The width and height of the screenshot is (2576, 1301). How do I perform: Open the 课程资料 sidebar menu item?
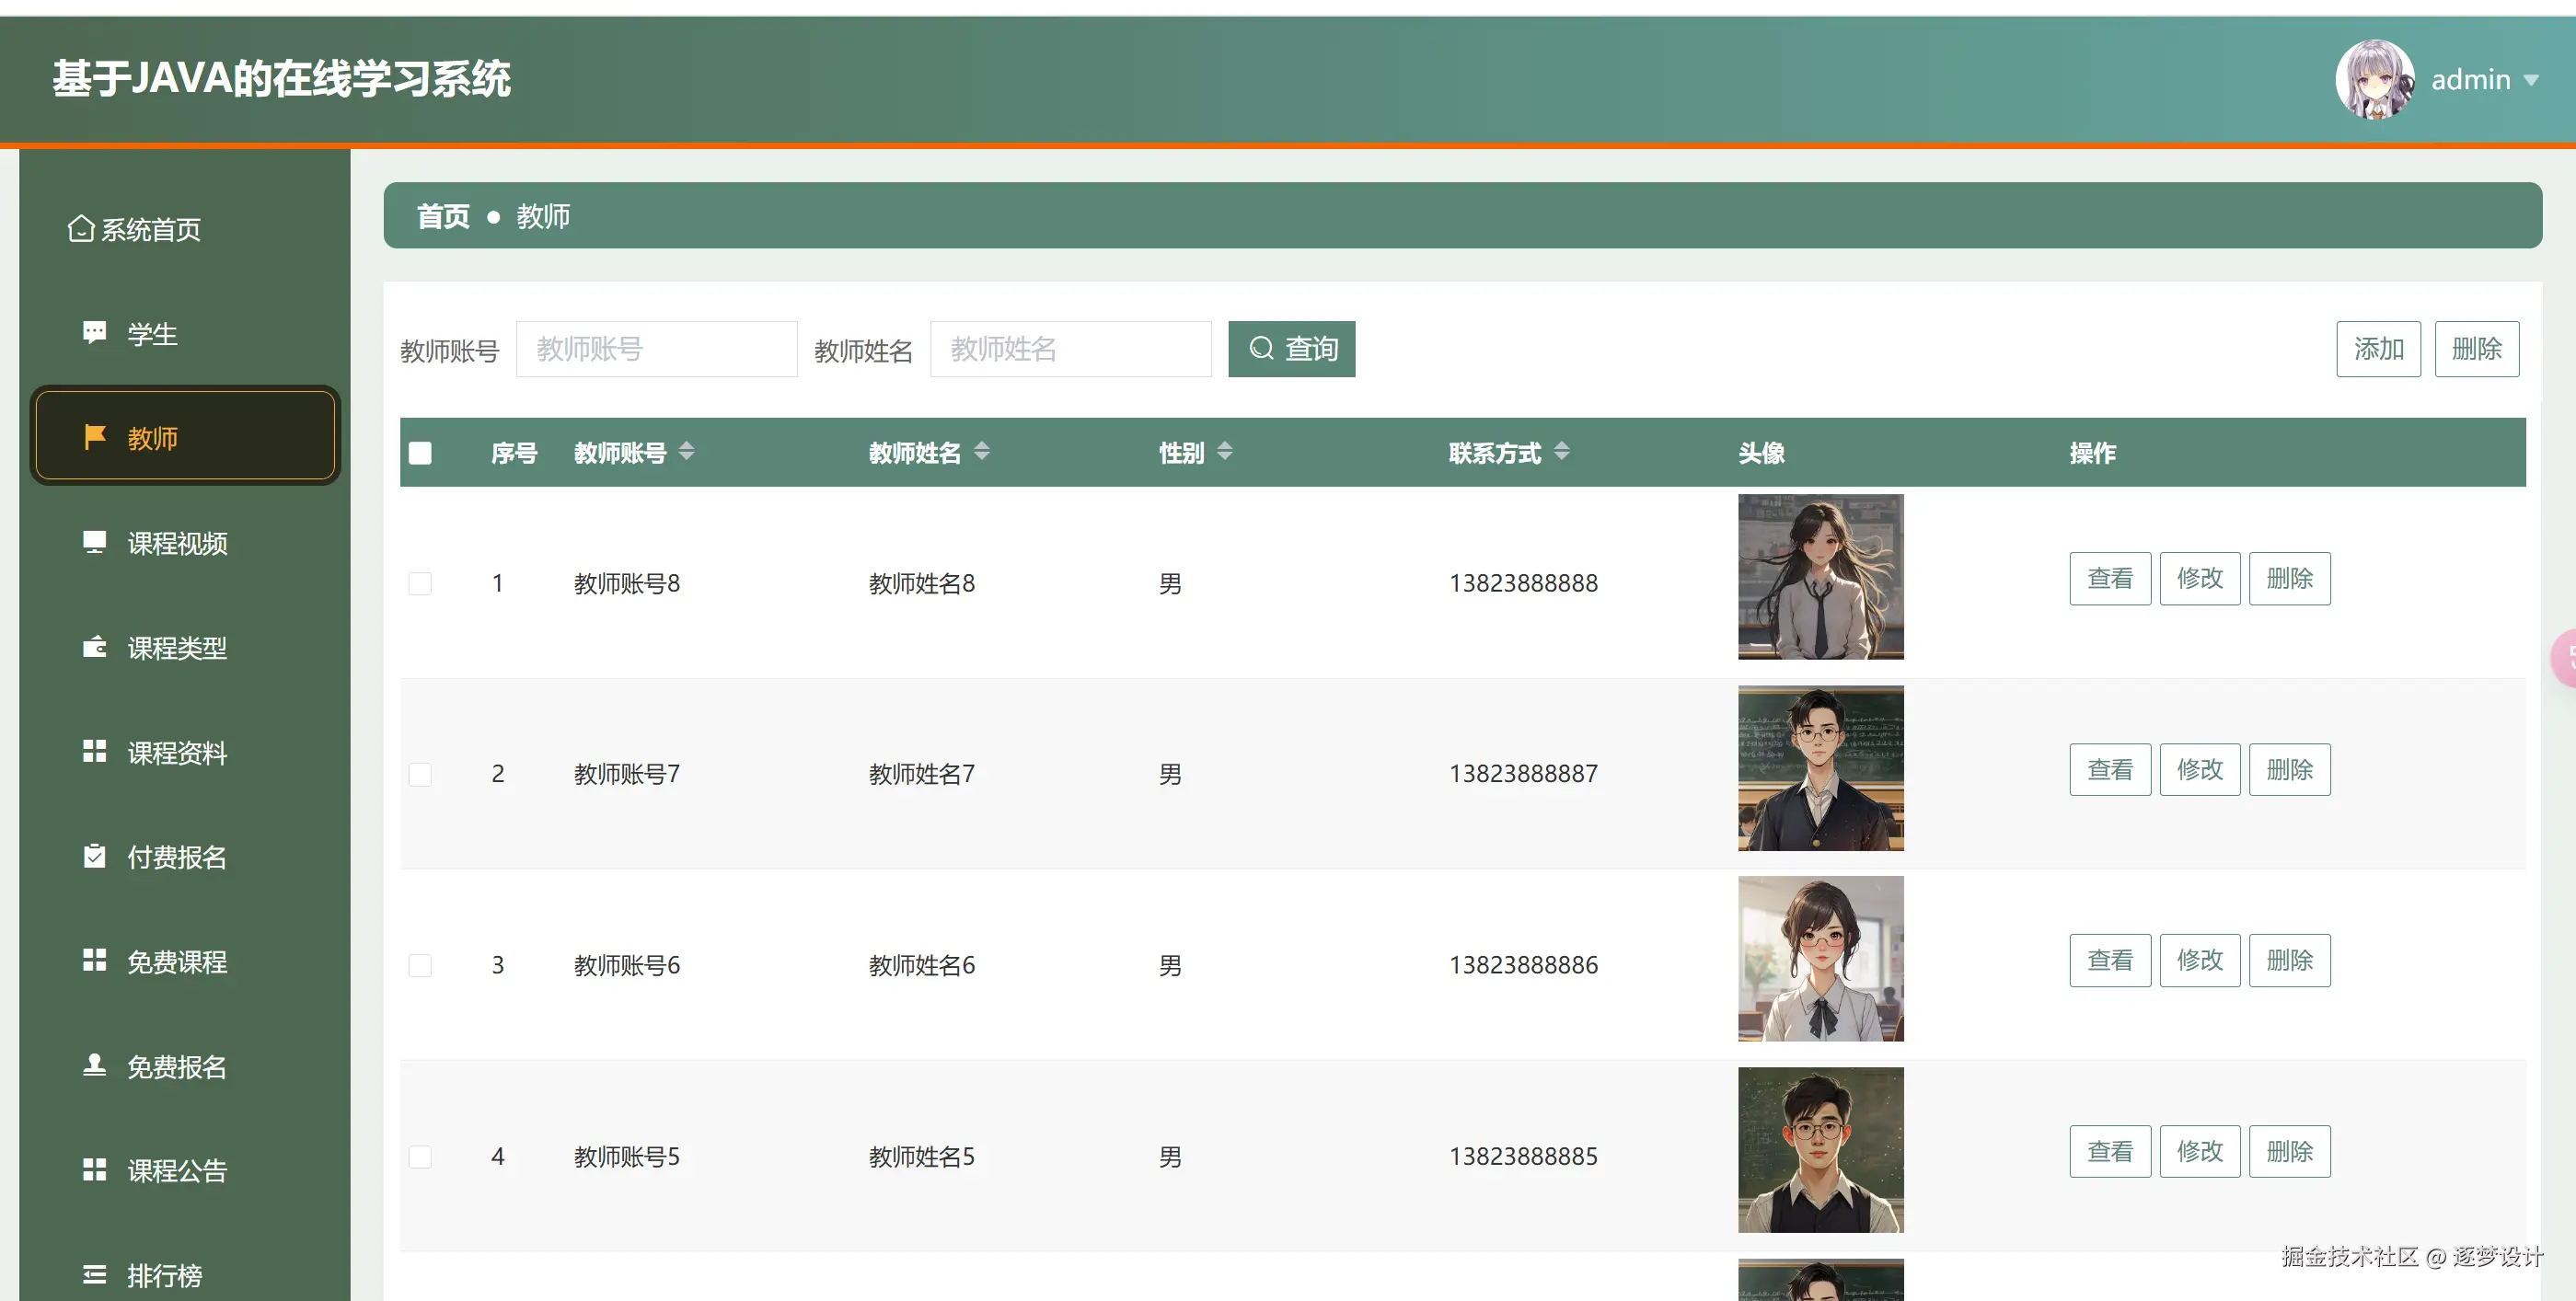coord(177,752)
